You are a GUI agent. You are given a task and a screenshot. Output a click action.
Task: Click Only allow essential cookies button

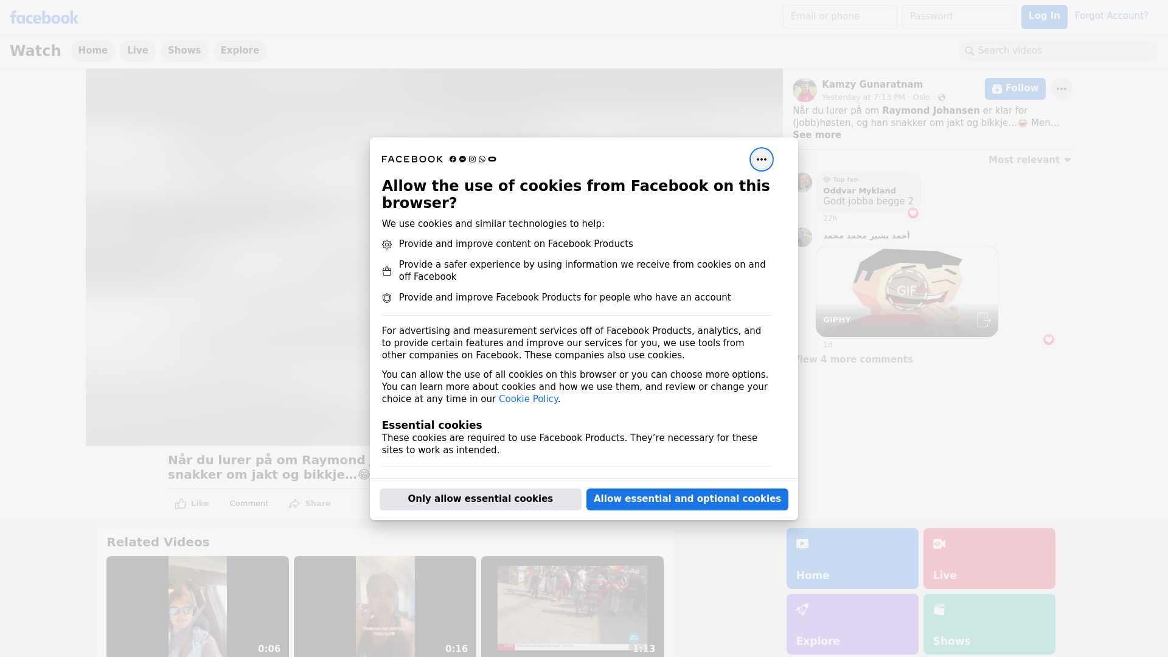click(480, 499)
